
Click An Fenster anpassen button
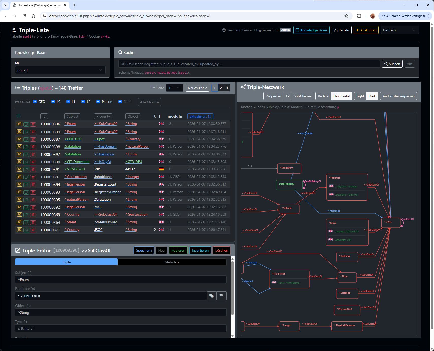pos(398,96)
